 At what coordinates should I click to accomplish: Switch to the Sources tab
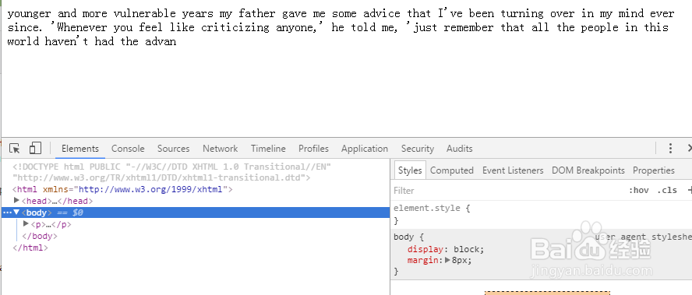point(174,149)
